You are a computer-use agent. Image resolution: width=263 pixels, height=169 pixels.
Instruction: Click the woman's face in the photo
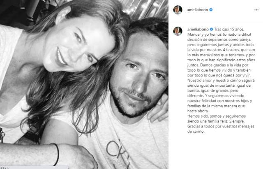(x=76, y=44)
